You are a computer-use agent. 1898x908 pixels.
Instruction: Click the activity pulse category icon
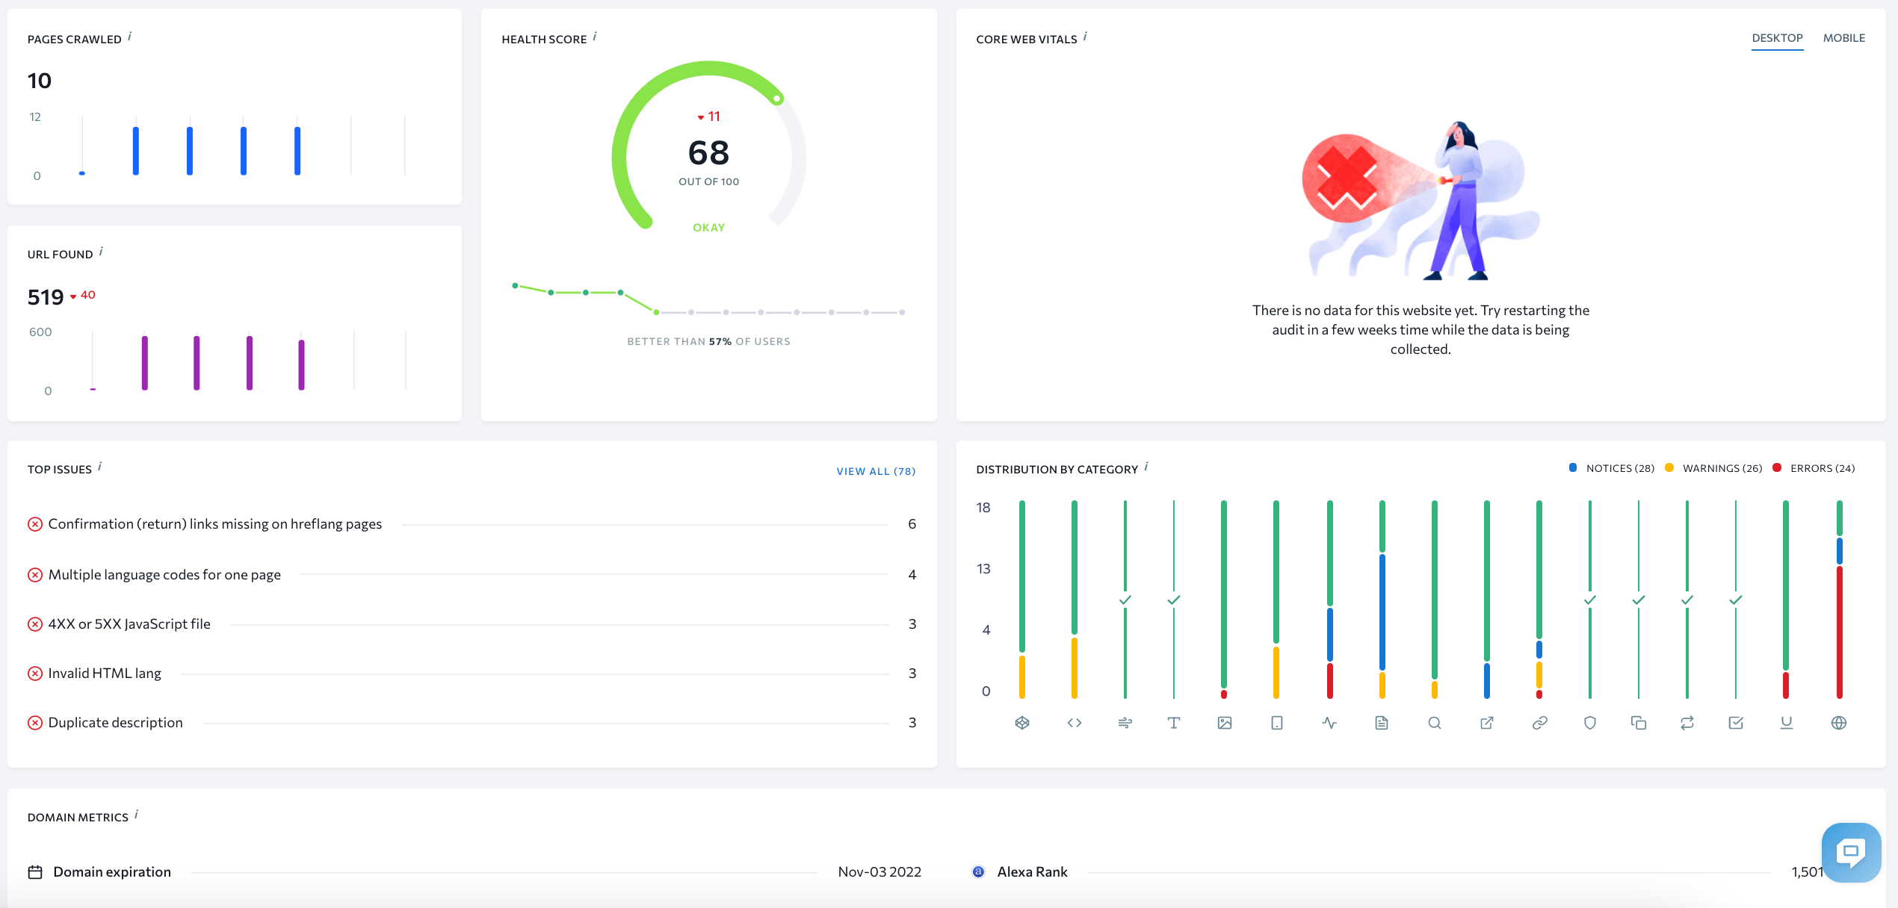coord(1329,723)
